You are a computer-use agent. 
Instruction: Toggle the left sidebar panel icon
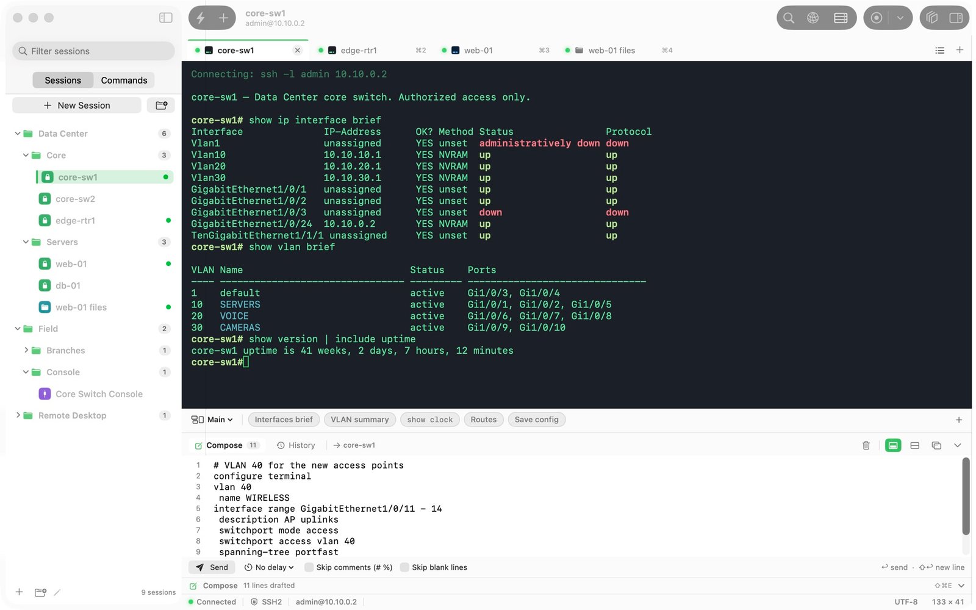[165, 18]
